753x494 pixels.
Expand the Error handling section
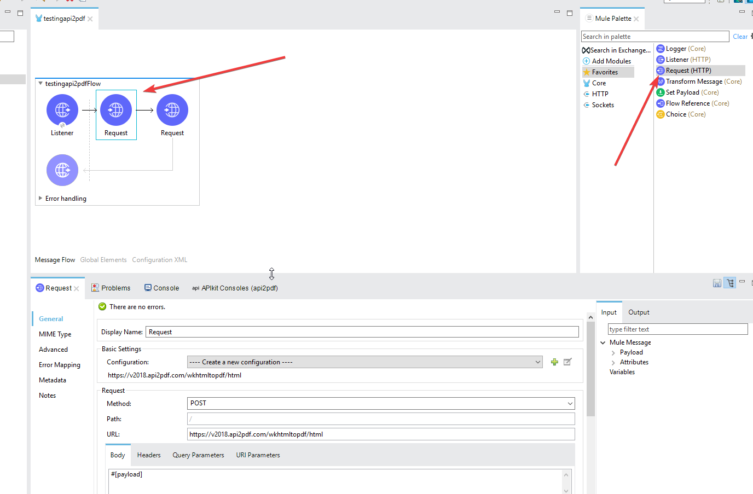pyautogui.click(x=40, y=198)
